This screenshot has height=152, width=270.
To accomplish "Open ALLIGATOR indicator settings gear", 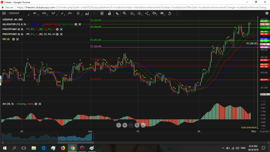I will (76, 24).
